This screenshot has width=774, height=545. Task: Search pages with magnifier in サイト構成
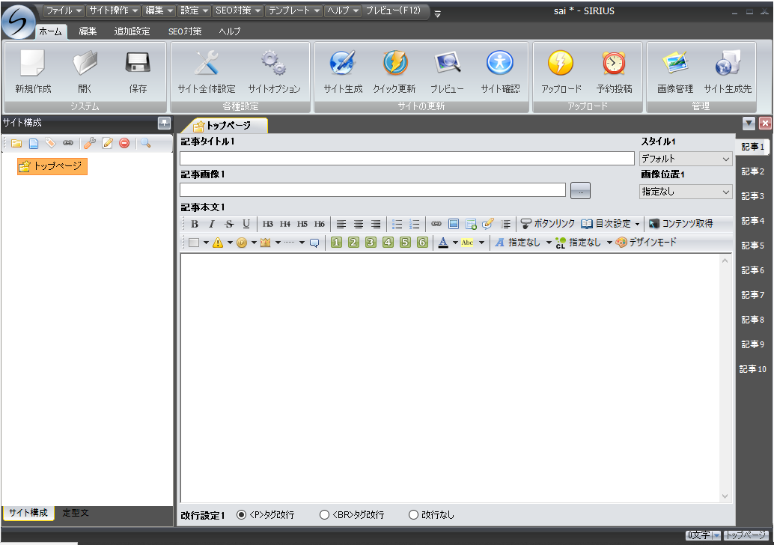146,143
